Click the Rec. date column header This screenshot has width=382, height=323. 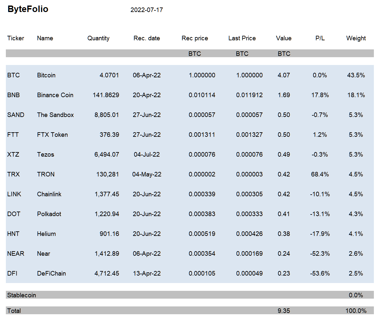(x=147, y=38)
